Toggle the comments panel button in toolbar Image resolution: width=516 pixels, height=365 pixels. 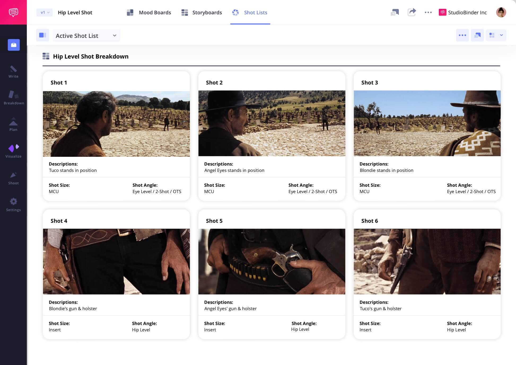click(x=477, y=35)
